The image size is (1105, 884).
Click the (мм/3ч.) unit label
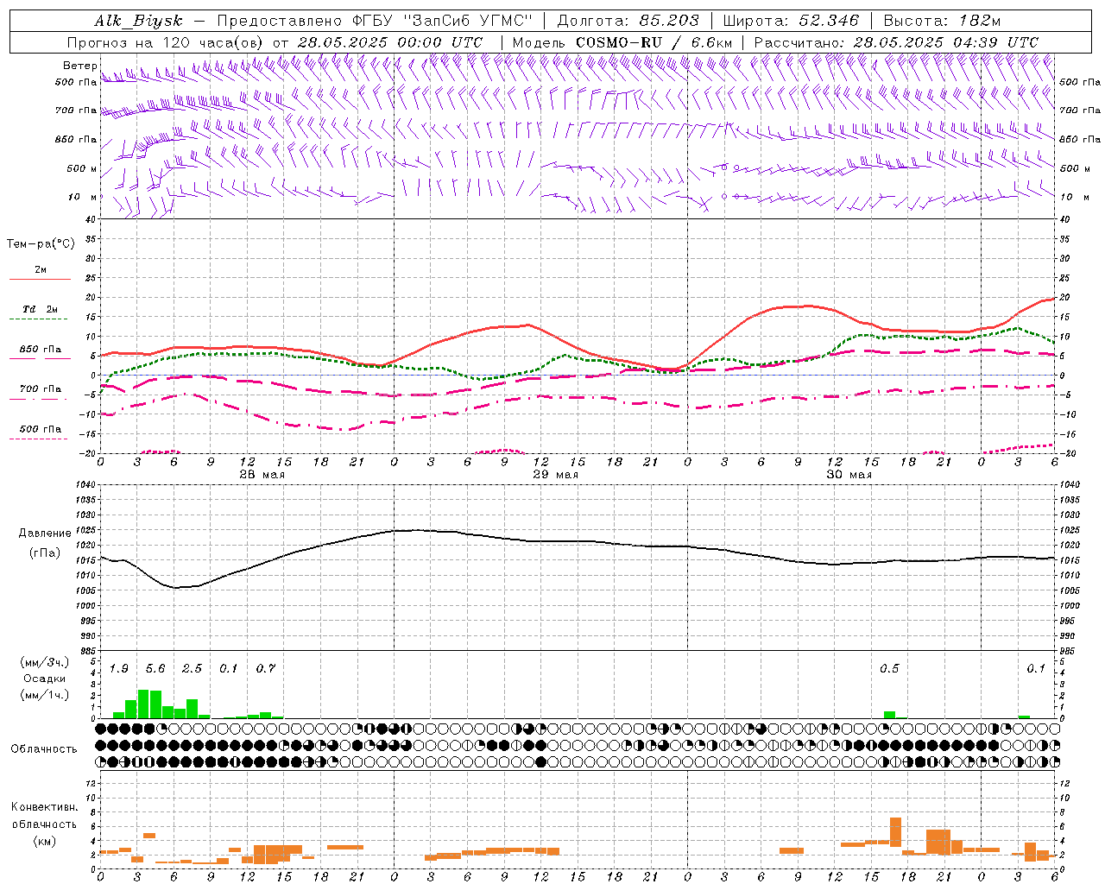pos(44,662)
